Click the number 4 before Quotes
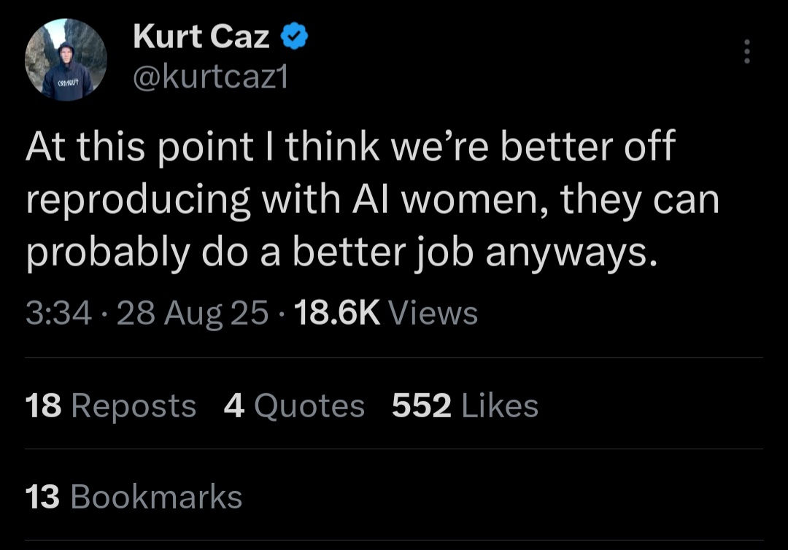The height and width of the screenshot is (550, 788). pyautogui.click(x=233, y=406)
